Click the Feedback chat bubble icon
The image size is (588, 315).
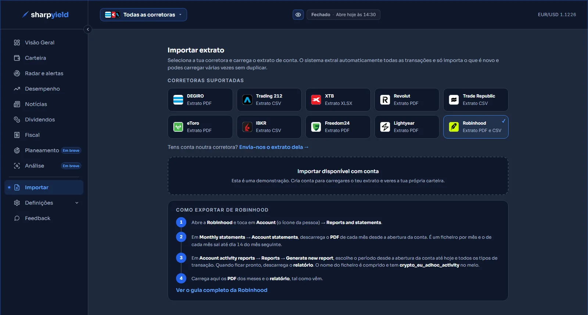[x=17, y=218]
